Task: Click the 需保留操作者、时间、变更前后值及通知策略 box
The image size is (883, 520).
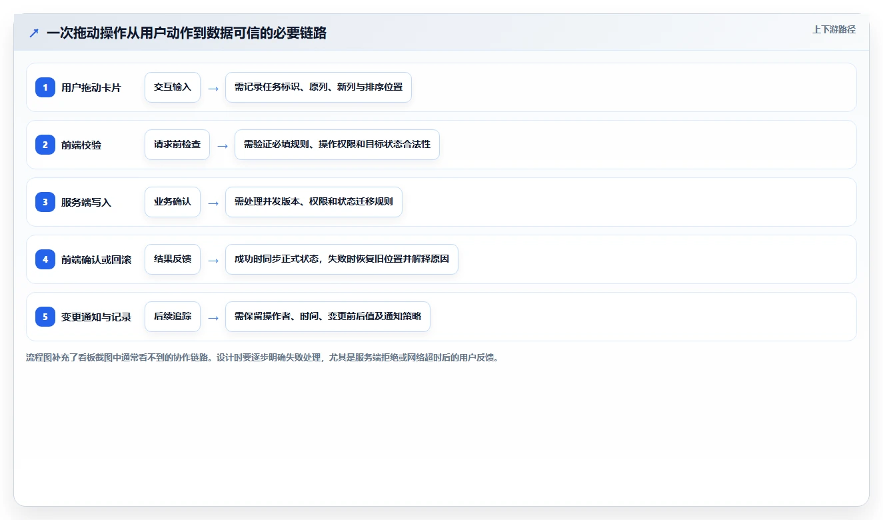Action: point(328,317)
